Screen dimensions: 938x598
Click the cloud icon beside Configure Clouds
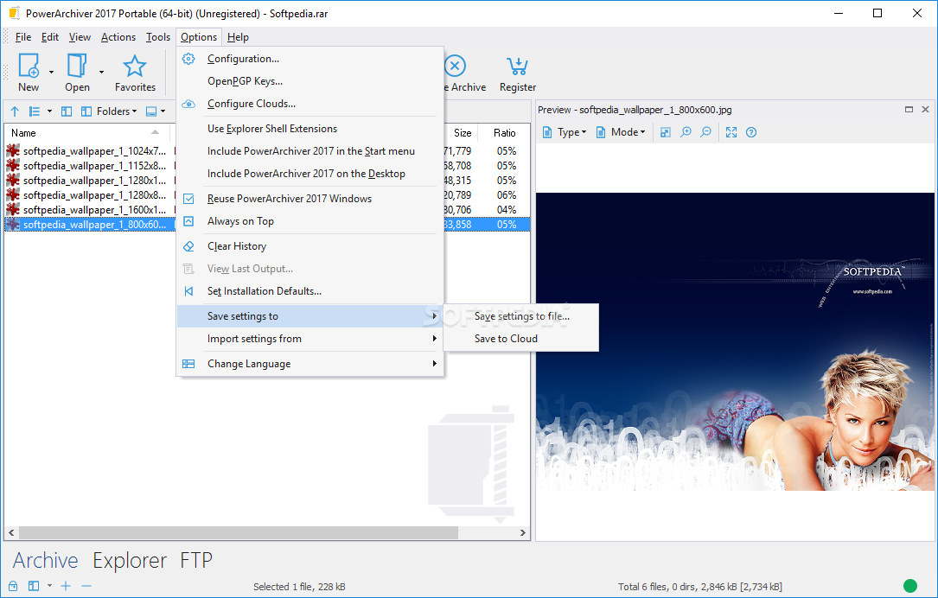point(188,104)
